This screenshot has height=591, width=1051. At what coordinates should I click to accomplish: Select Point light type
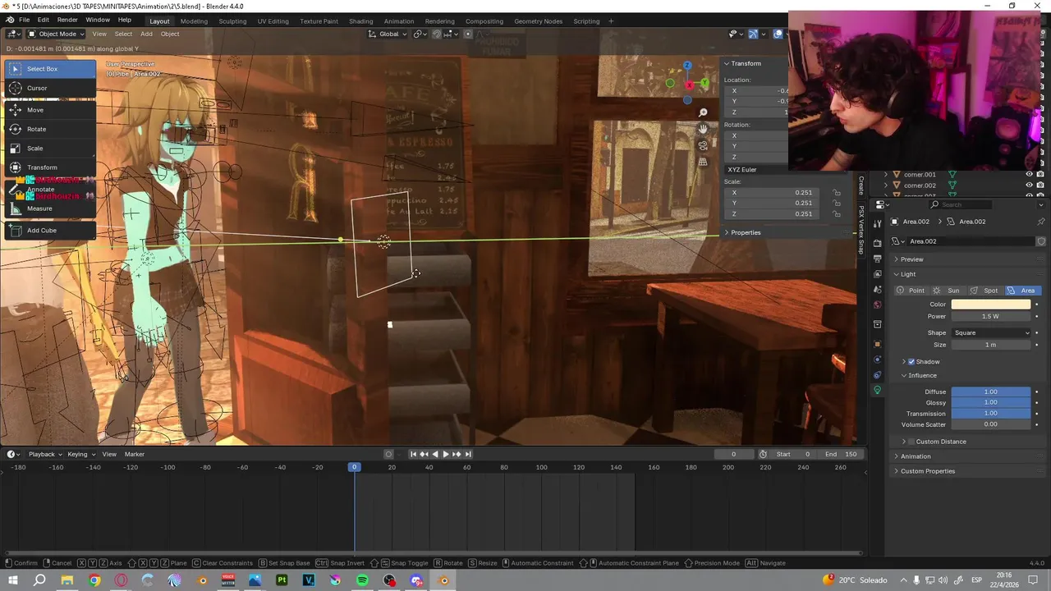click(x=911, y=291)
